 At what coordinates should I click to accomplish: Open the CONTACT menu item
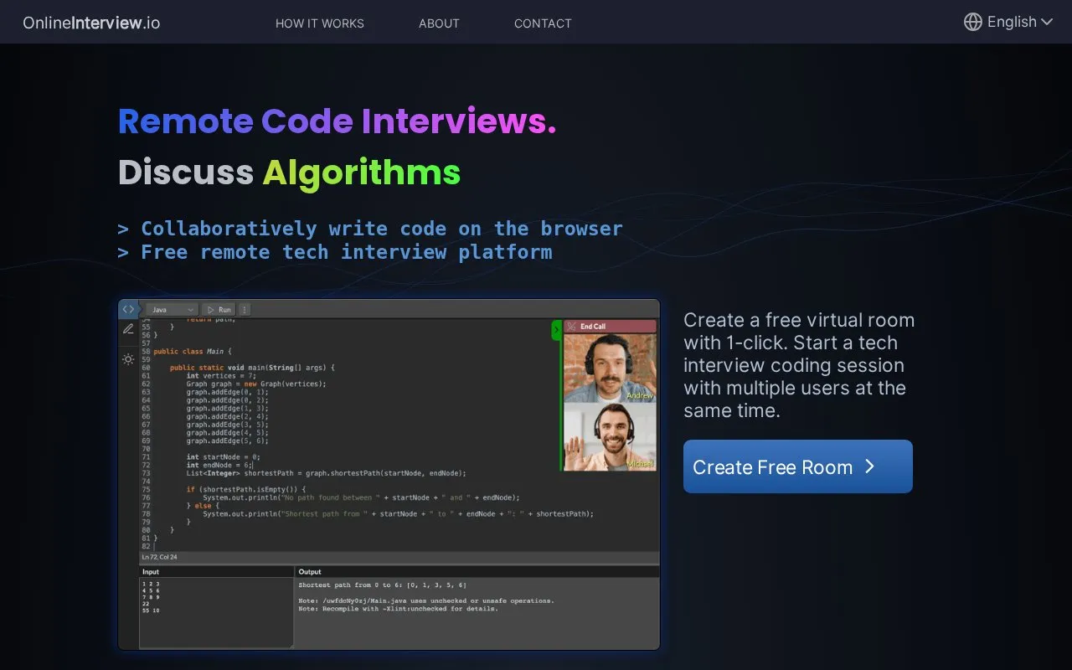click(543, 23)
